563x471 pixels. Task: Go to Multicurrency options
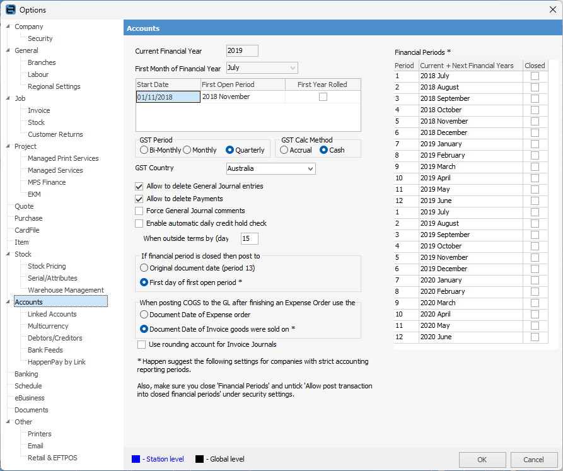click(49, 326)
